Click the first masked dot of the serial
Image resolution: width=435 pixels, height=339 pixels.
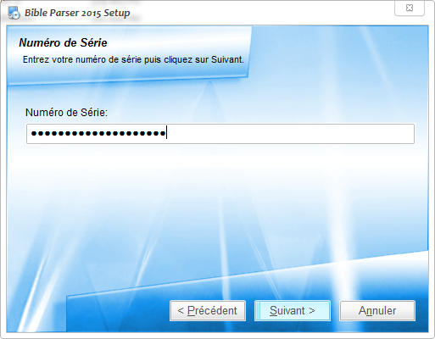tap(34, 133)
